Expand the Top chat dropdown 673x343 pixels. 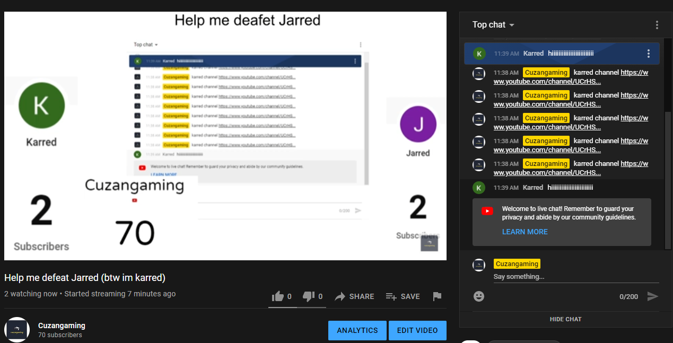494,25
